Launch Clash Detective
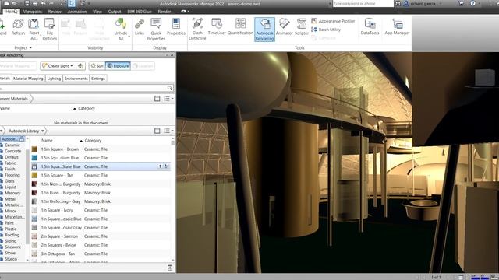Image resolution: width=499 pixels, height=280 pixels. pos(197,30)
